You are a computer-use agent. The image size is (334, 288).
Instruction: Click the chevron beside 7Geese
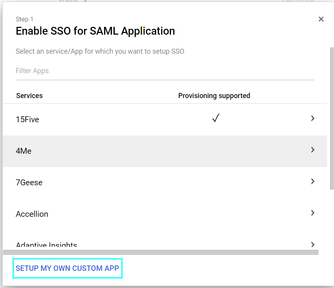pos(313,181)
